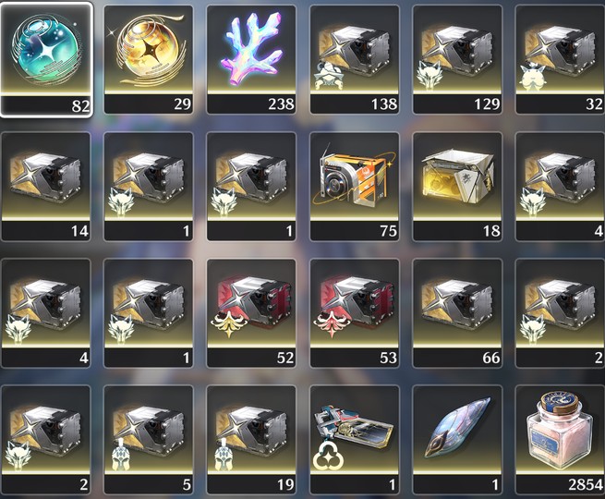This screenshot has height=499, width=605.
Task: Choose the chest showing quantity 32
Action: 560,59
